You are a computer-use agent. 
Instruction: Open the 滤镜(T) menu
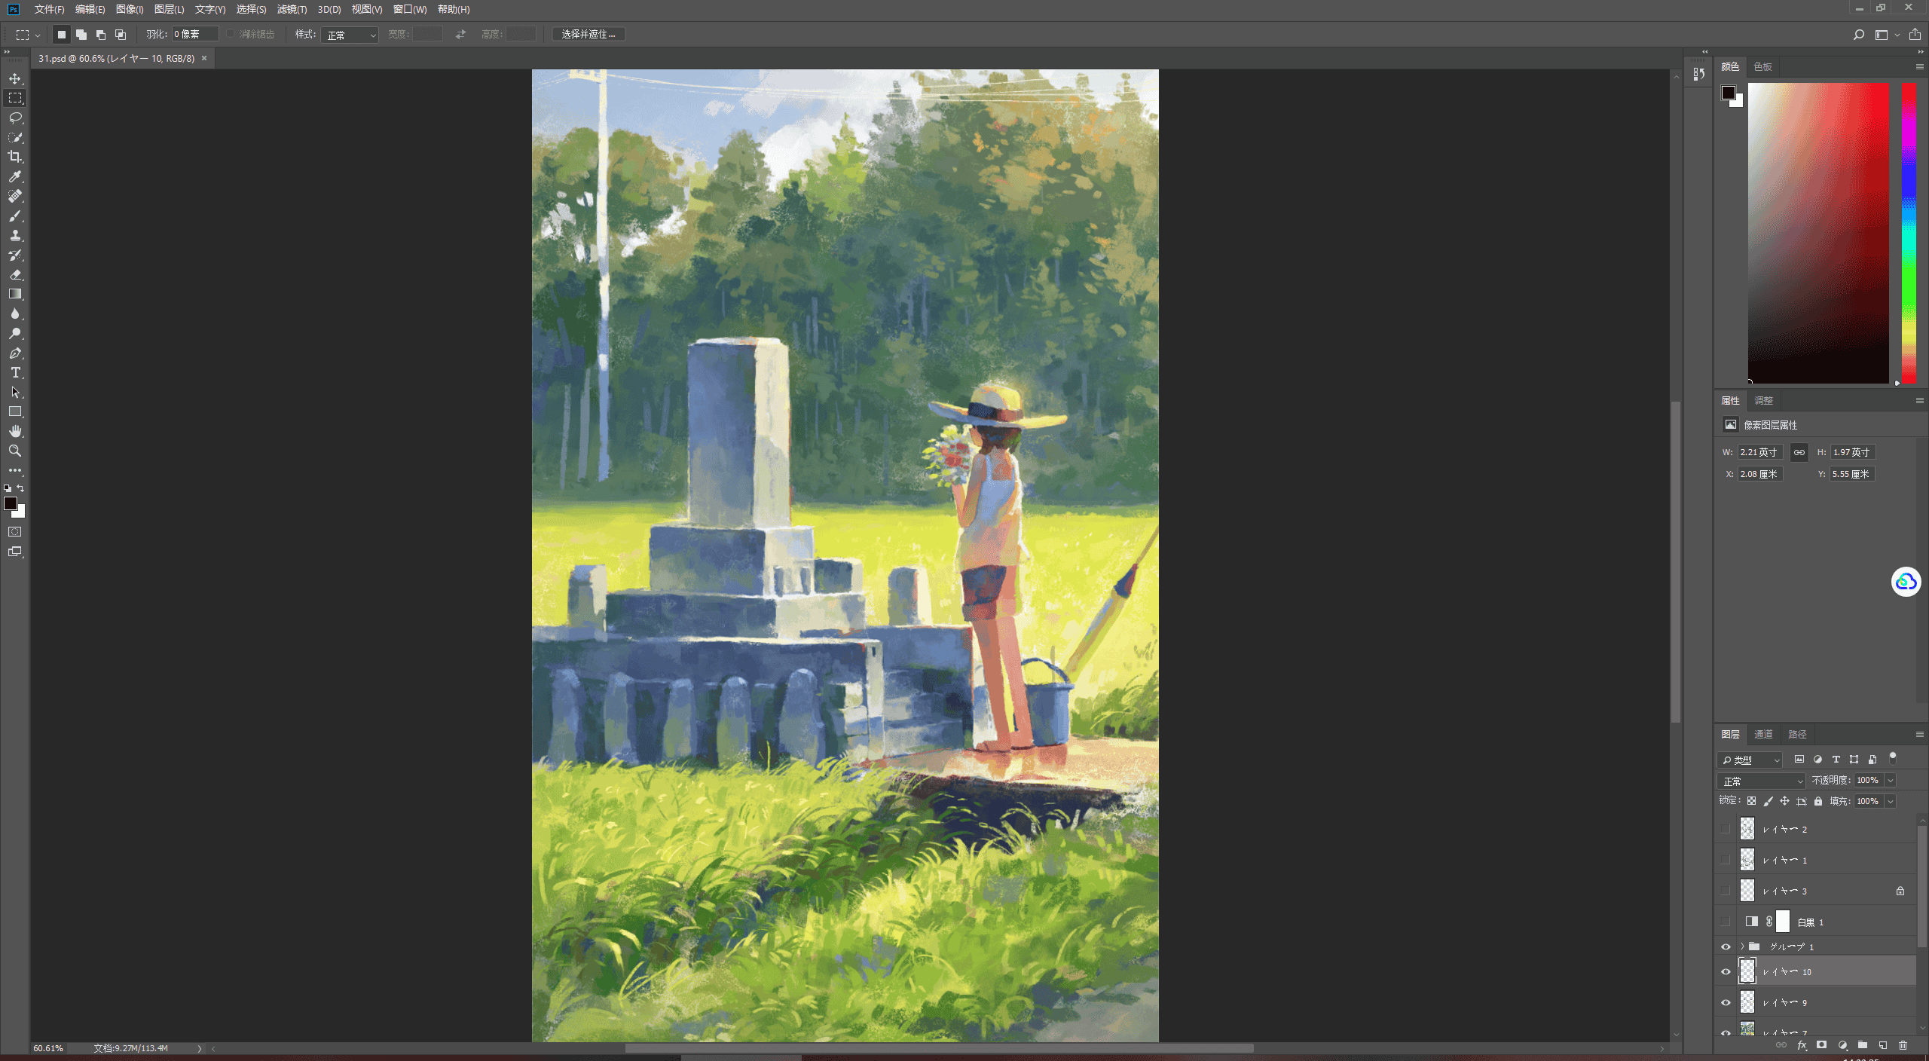[x=292, y=9]
